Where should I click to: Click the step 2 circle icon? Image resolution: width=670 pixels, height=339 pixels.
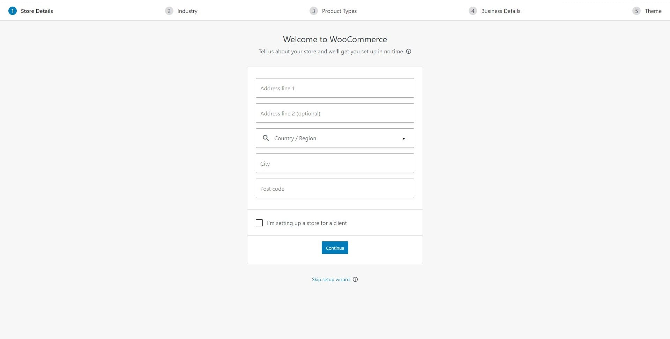coord(169,11)
